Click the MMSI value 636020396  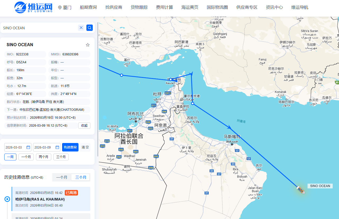click(x=70, y=54)
